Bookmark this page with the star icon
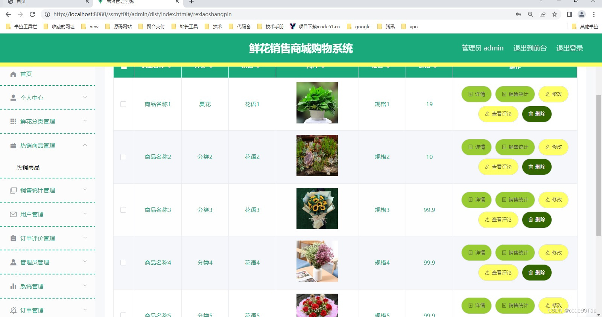Viewport: 602px width, 317px height. point(555,14)
